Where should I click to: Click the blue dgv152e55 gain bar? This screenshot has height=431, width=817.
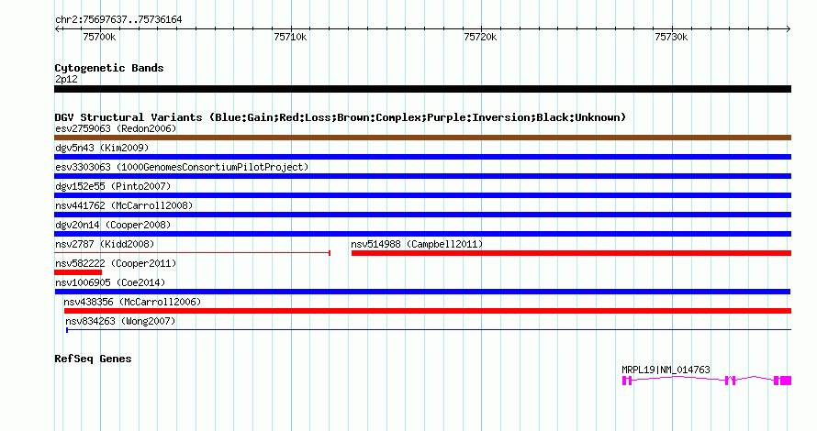[422, 195]
